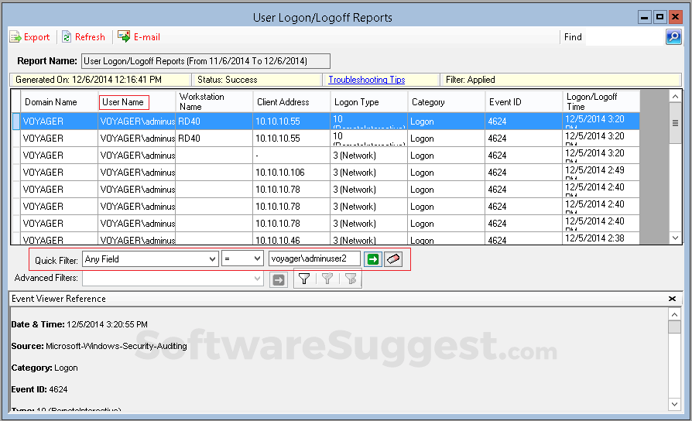Image resolution: width=692 pixels, height=421 pixels.
Task: Close the Event Viewer Reference pane
Action: 672,299
